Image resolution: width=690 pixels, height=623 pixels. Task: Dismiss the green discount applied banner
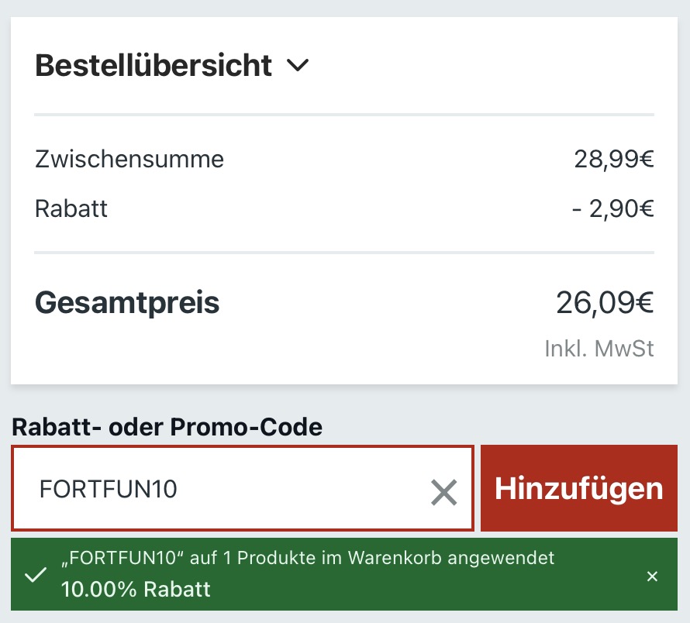[x=652, y=576]
